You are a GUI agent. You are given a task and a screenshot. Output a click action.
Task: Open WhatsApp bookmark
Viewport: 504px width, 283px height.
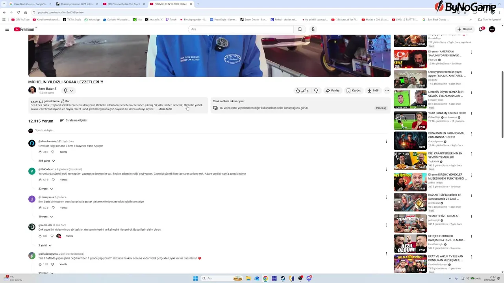coord(92,19)
